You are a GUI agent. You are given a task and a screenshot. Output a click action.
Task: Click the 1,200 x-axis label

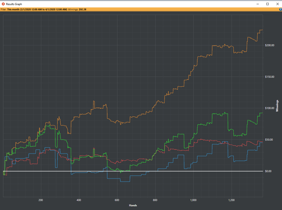[232, 200]
